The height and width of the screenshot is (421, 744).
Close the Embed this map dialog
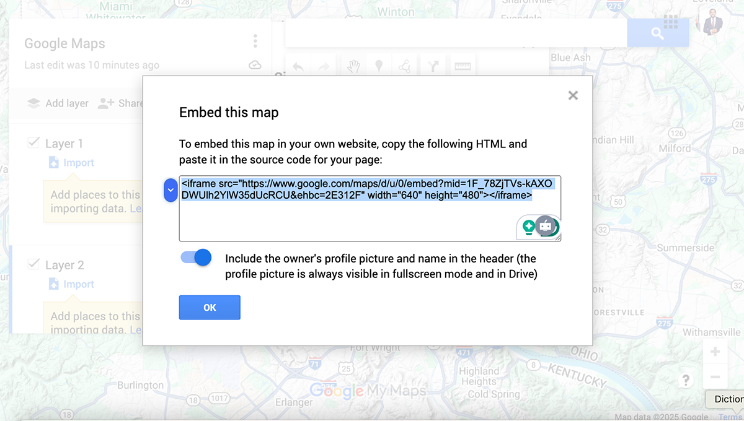point(573,95)
